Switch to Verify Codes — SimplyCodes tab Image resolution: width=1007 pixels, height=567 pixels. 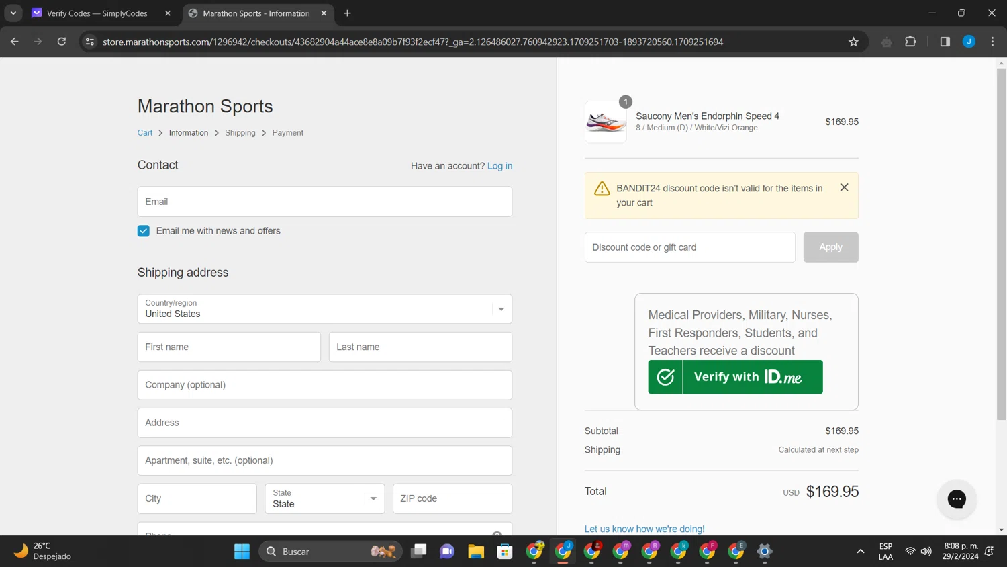(x=97, y=13)
